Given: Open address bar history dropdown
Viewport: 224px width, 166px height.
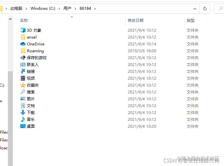Looking at the screenshot, I should [x=195, y=9].
